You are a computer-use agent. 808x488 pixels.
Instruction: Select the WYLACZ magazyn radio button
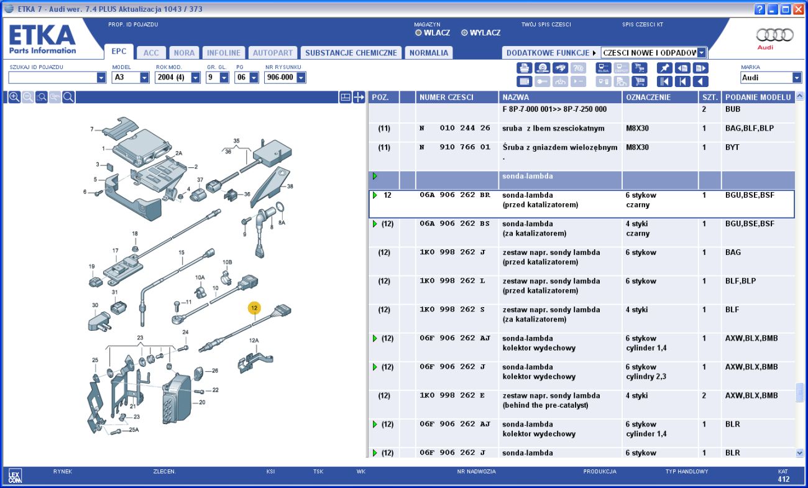click(x=464, y=33)
